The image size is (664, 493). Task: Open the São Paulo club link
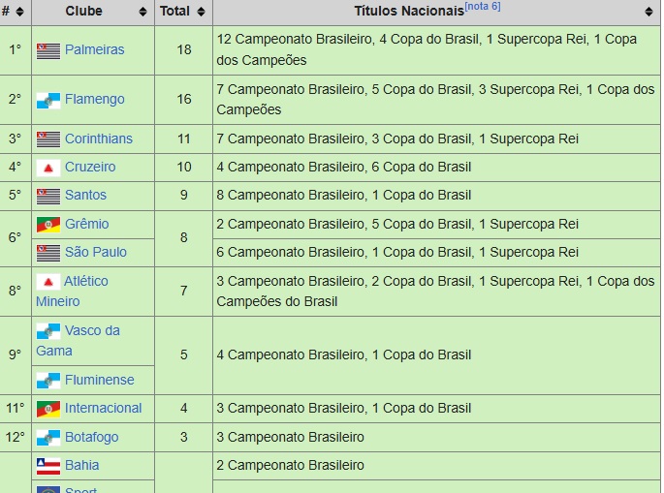[x=96, y=252]
